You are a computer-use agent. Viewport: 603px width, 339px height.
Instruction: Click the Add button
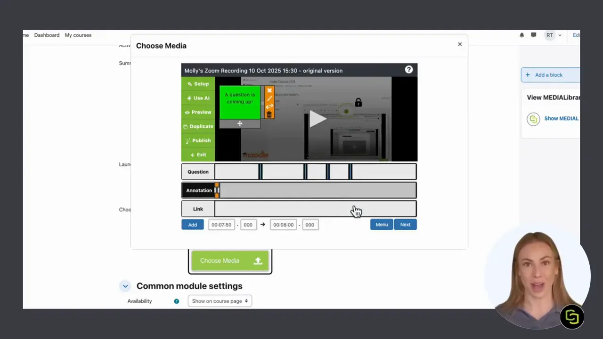pos(193,225)
